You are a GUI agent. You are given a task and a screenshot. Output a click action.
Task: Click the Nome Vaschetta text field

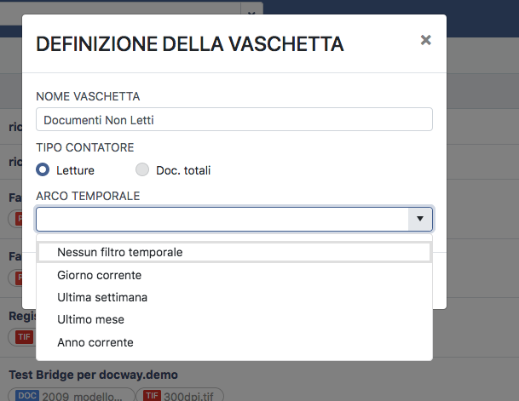[x=234, y=120]
